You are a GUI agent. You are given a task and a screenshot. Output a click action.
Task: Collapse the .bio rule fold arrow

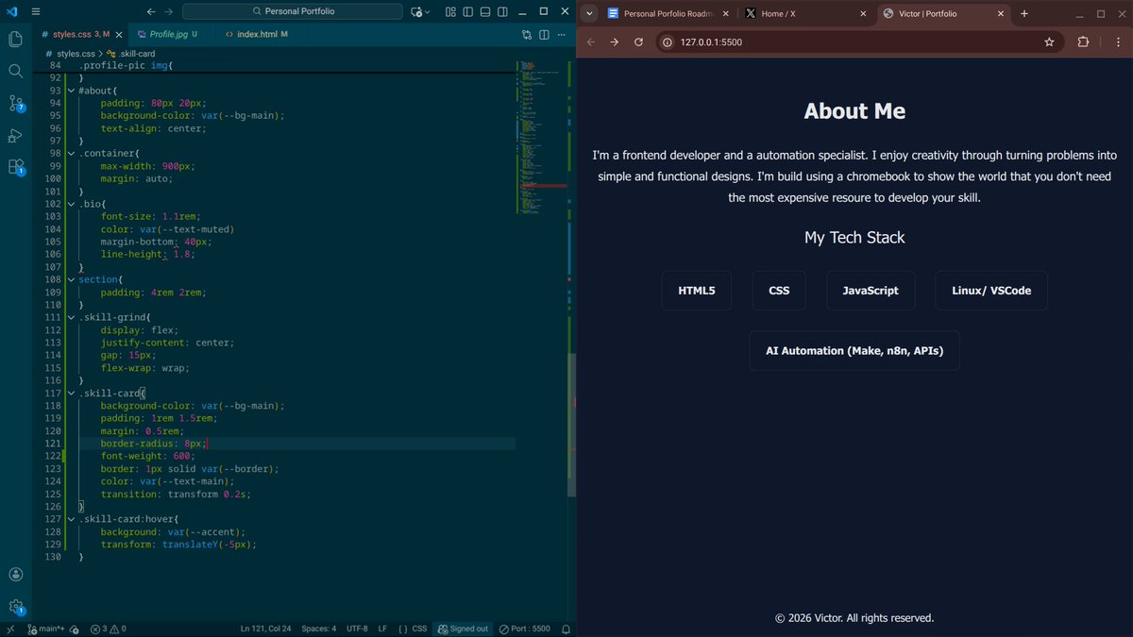click(71, 204)
